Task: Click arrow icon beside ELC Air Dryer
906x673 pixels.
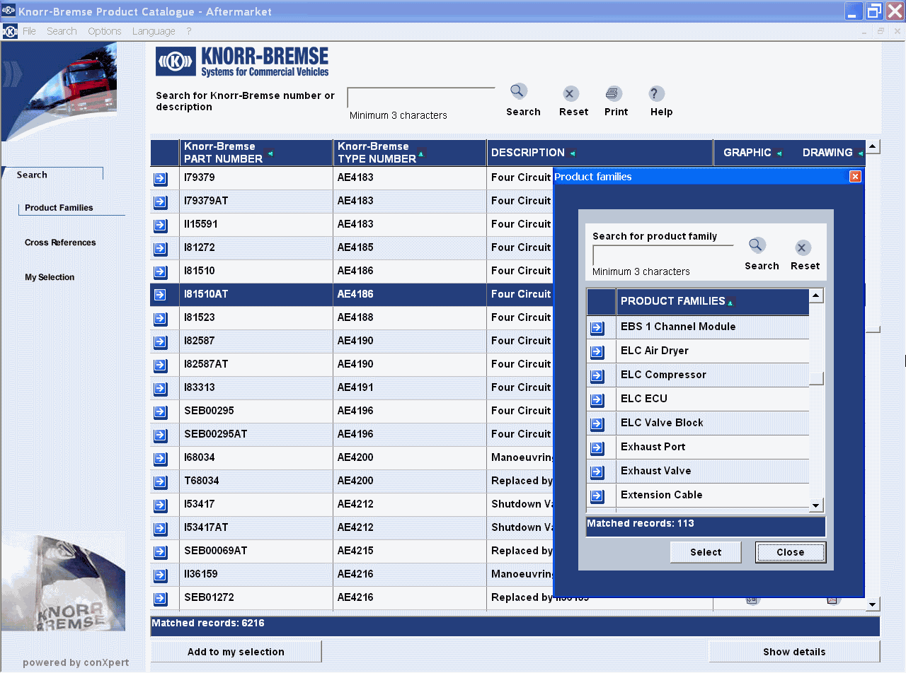Action: click(x=597, y=352)
